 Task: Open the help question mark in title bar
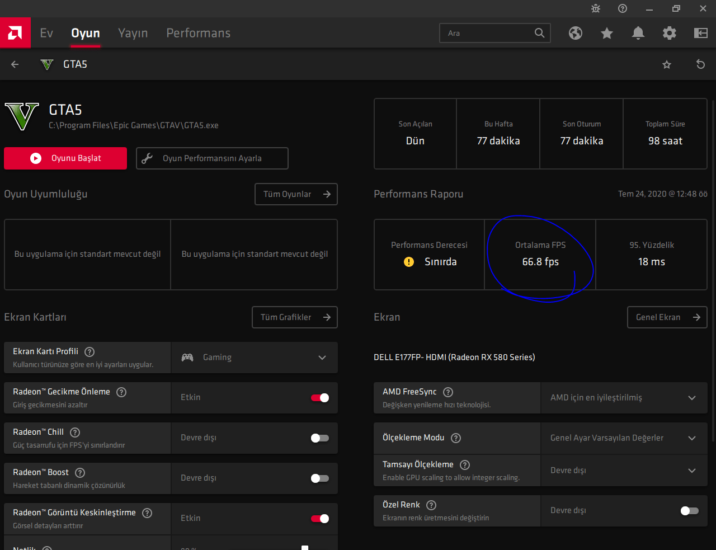623,8
